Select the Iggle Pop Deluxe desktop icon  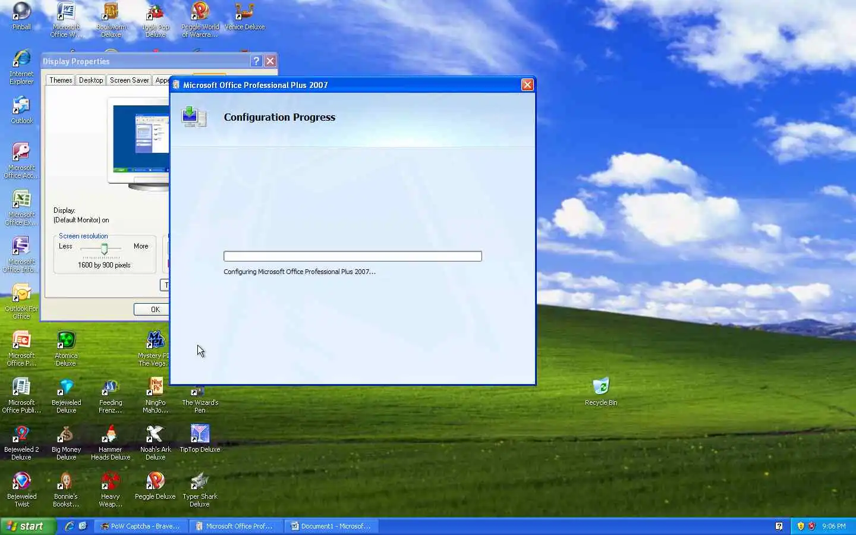(x=156, y=19)
